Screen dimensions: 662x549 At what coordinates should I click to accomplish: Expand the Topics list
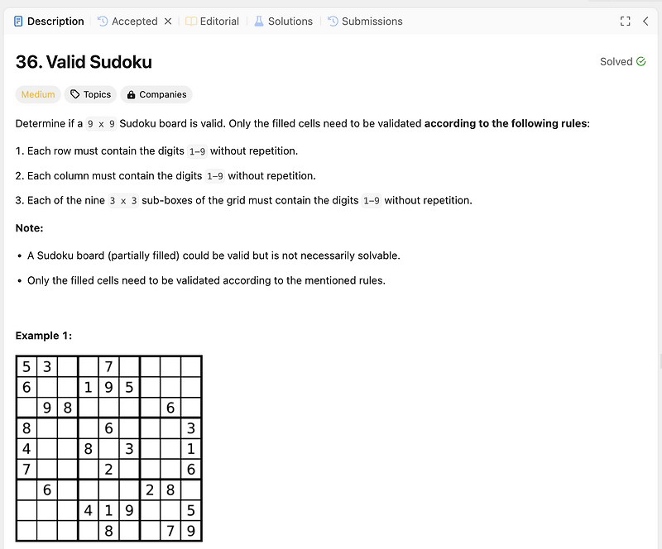(x=90, y=94)
